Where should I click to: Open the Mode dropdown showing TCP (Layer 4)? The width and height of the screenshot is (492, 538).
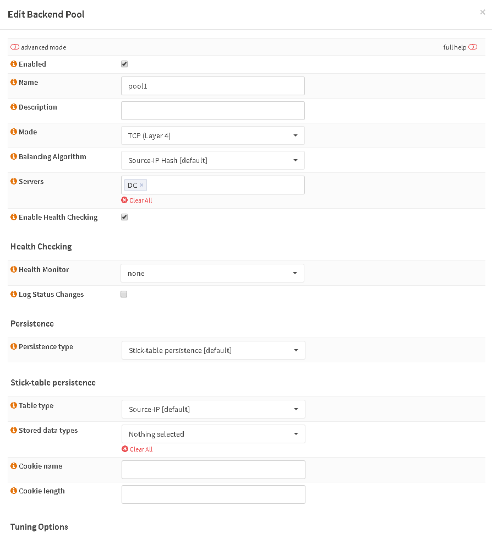(x=213, y=135)
